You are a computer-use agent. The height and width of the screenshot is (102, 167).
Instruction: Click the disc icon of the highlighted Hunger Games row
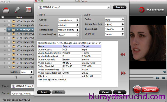pos(14,30)
